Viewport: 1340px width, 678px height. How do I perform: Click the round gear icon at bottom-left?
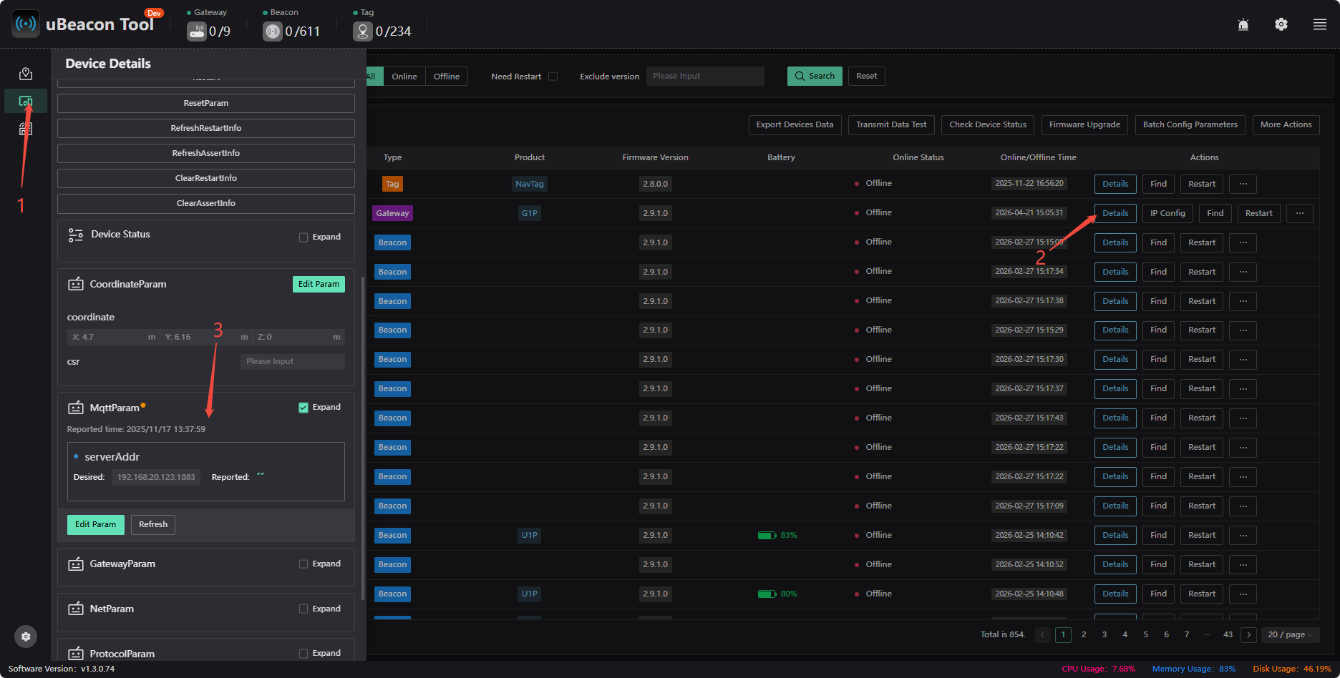26,637
